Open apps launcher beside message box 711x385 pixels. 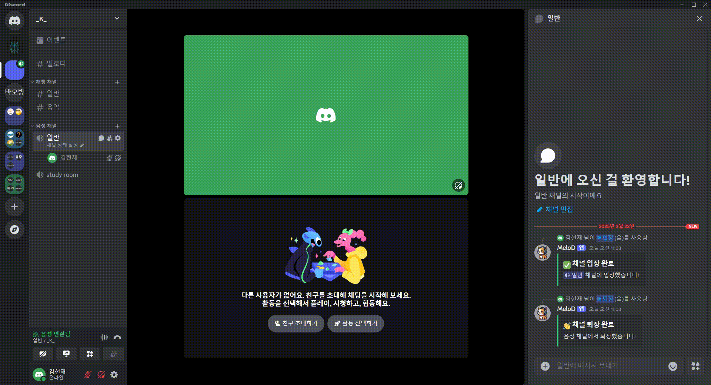pyautogui.click(x=695, y=366)
